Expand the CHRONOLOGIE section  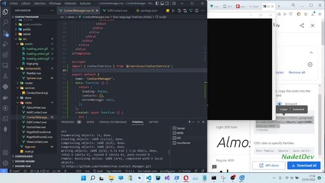click(24, 156)
